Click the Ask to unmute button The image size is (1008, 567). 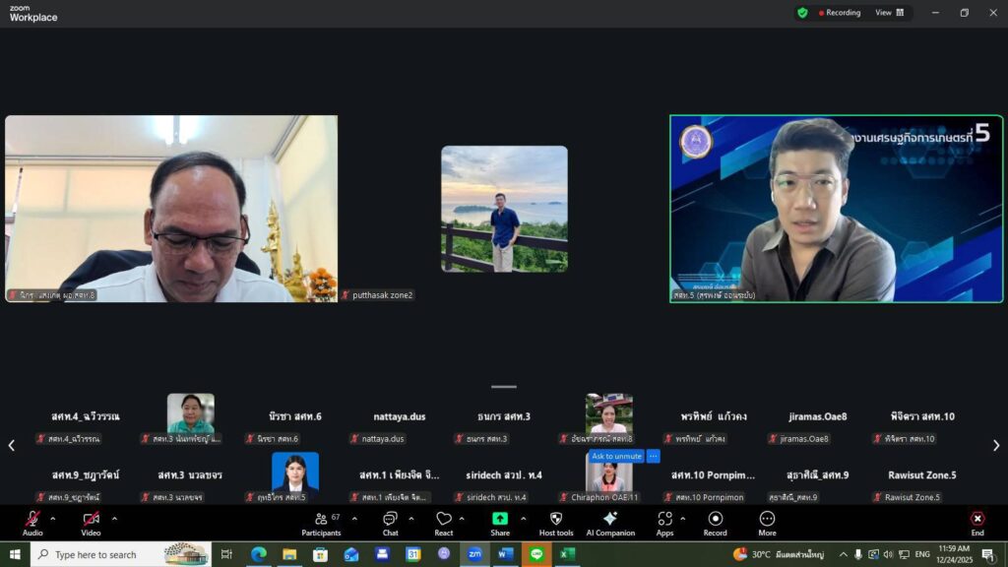pos(616,457)
